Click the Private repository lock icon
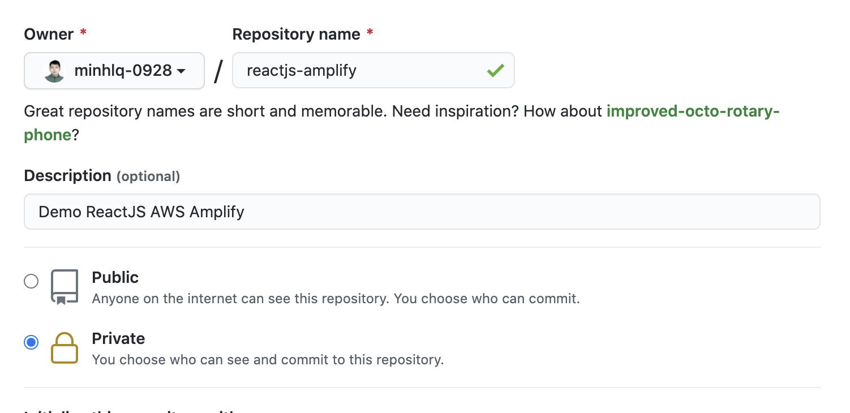The image size is (850, 413). point(64,348)
